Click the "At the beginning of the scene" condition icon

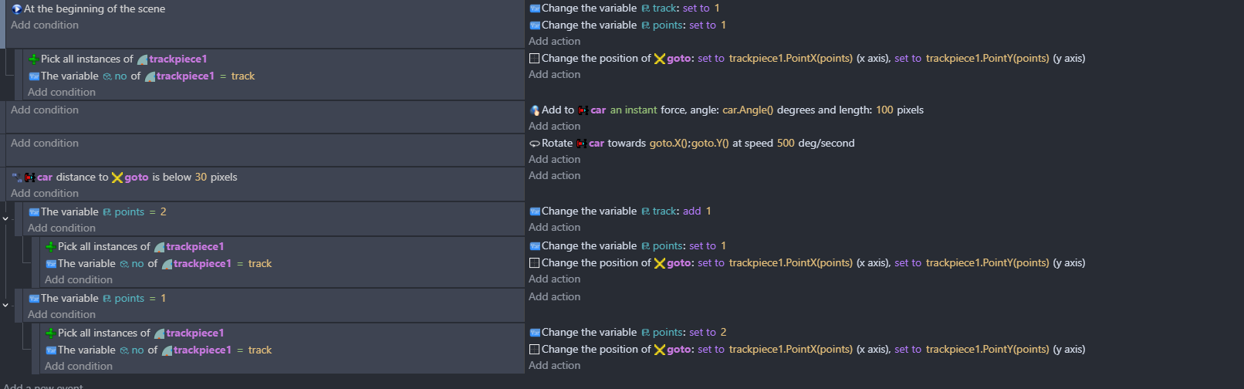click(16, 9)
